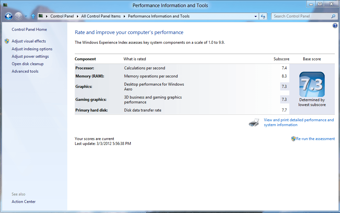Expand the arrow after All Control Panel Items

coord(124,16)
